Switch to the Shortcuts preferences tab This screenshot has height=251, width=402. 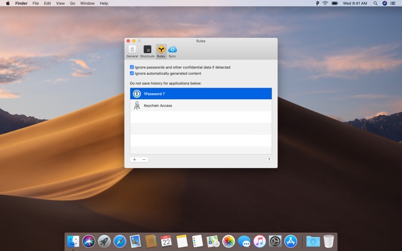click(147, 51)
